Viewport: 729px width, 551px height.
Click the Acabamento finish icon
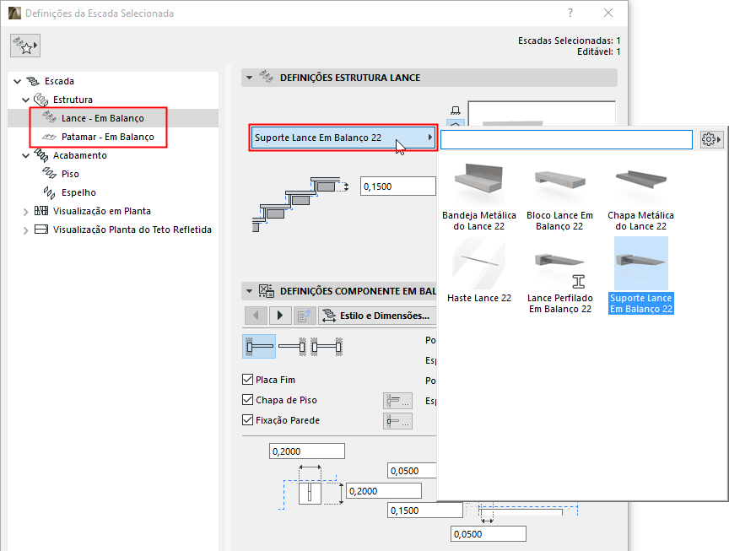click(x=40, y=155)
